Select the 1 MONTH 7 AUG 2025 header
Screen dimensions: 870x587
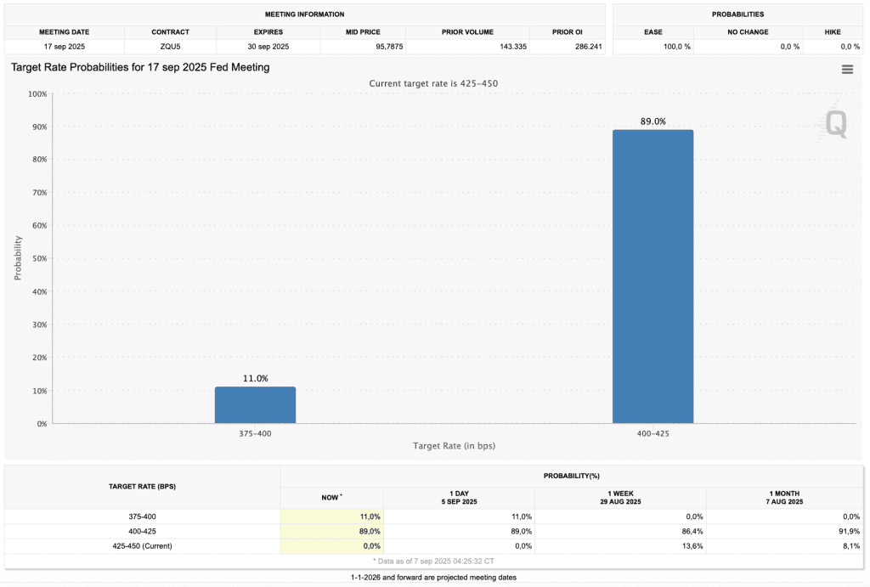pos(784,498)
